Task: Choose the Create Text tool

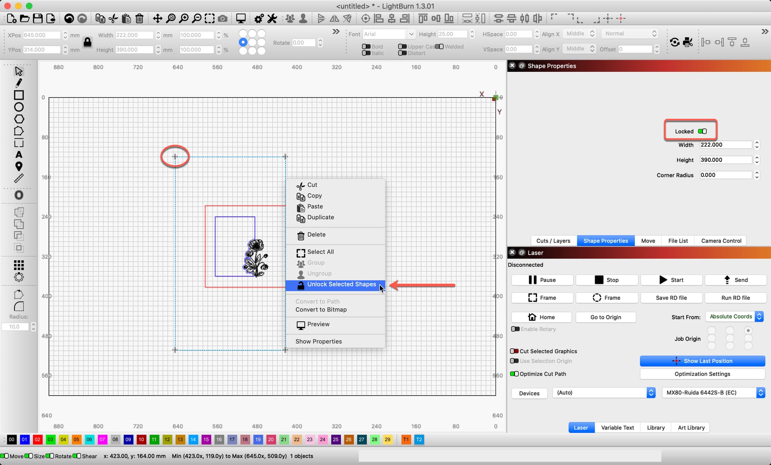Action: [18, 155]
